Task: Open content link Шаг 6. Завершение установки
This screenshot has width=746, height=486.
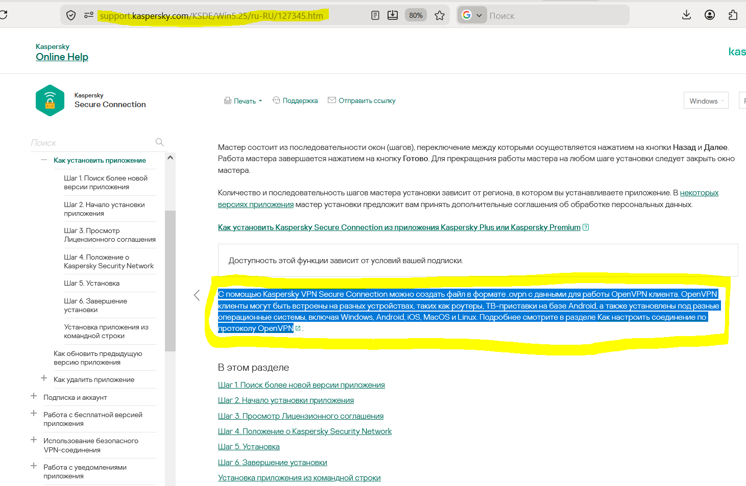Action: [x=273, y=463]
